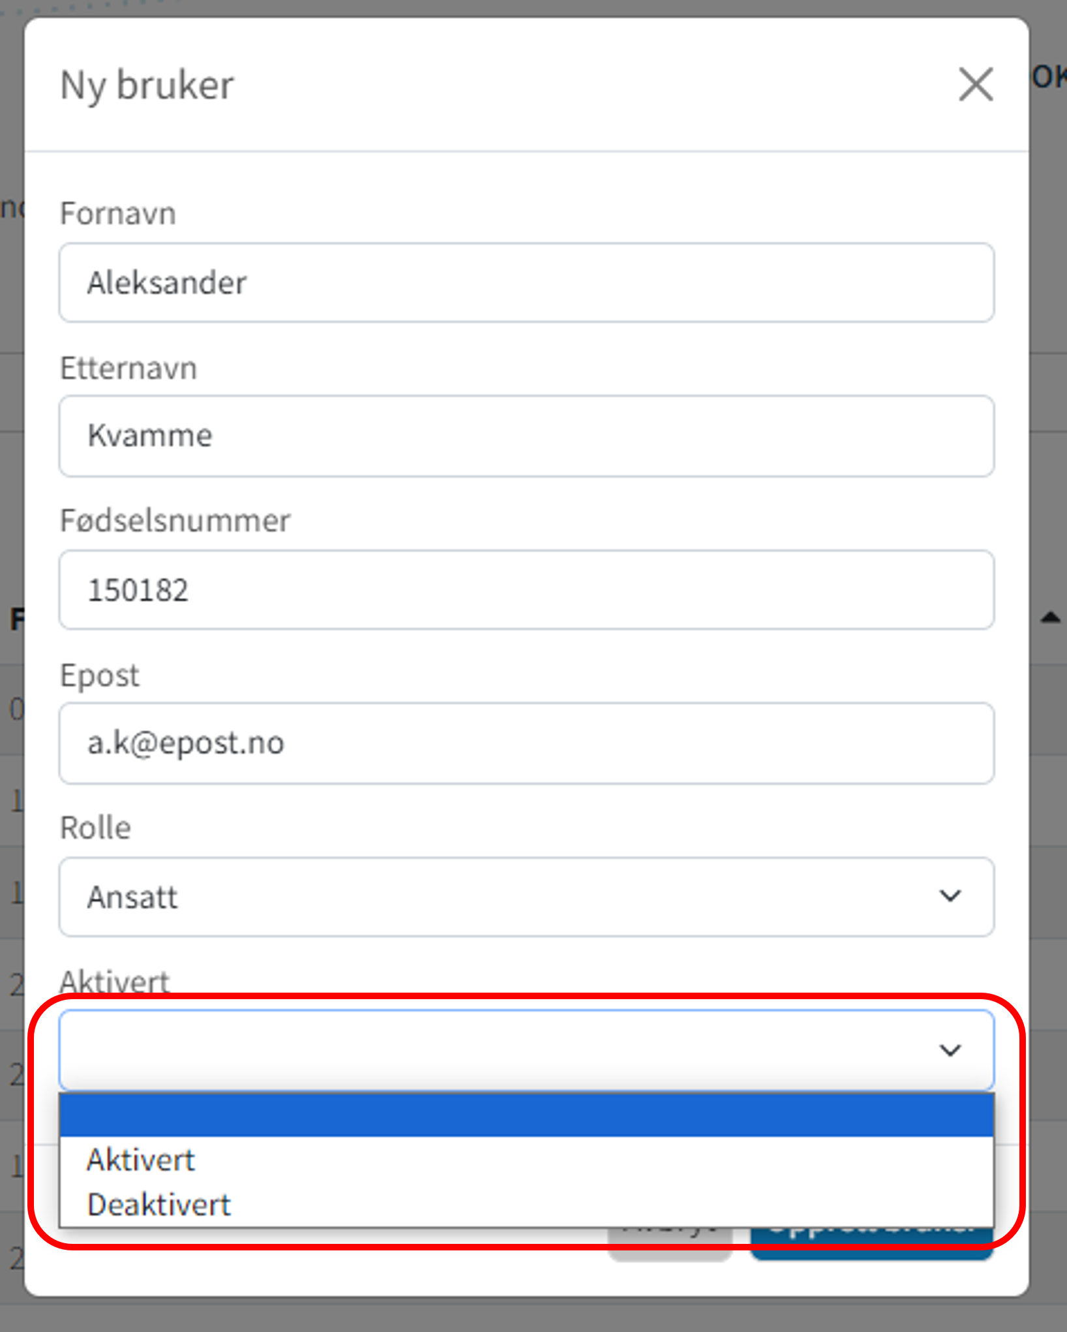Select the Epost field with a.k@epost.no

point(526,743)
